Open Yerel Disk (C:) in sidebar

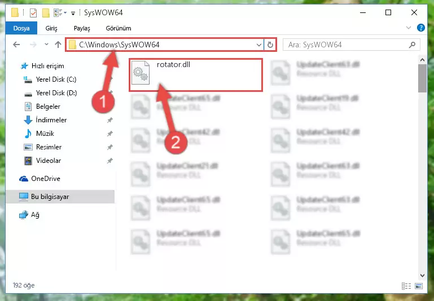[x=56, y=79]
